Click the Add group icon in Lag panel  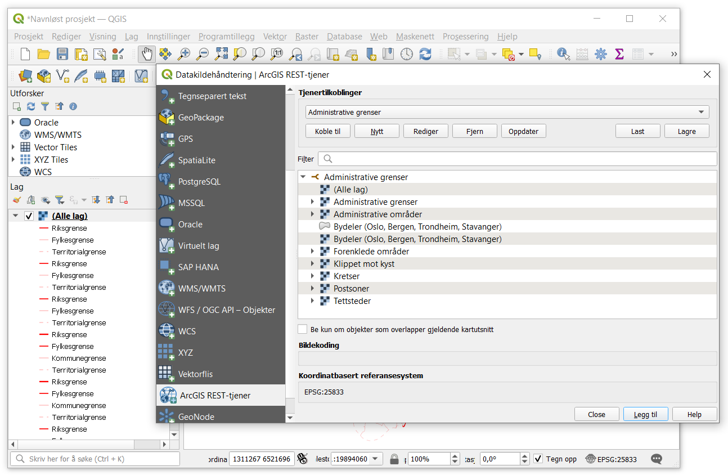click(x=31, y=200)
